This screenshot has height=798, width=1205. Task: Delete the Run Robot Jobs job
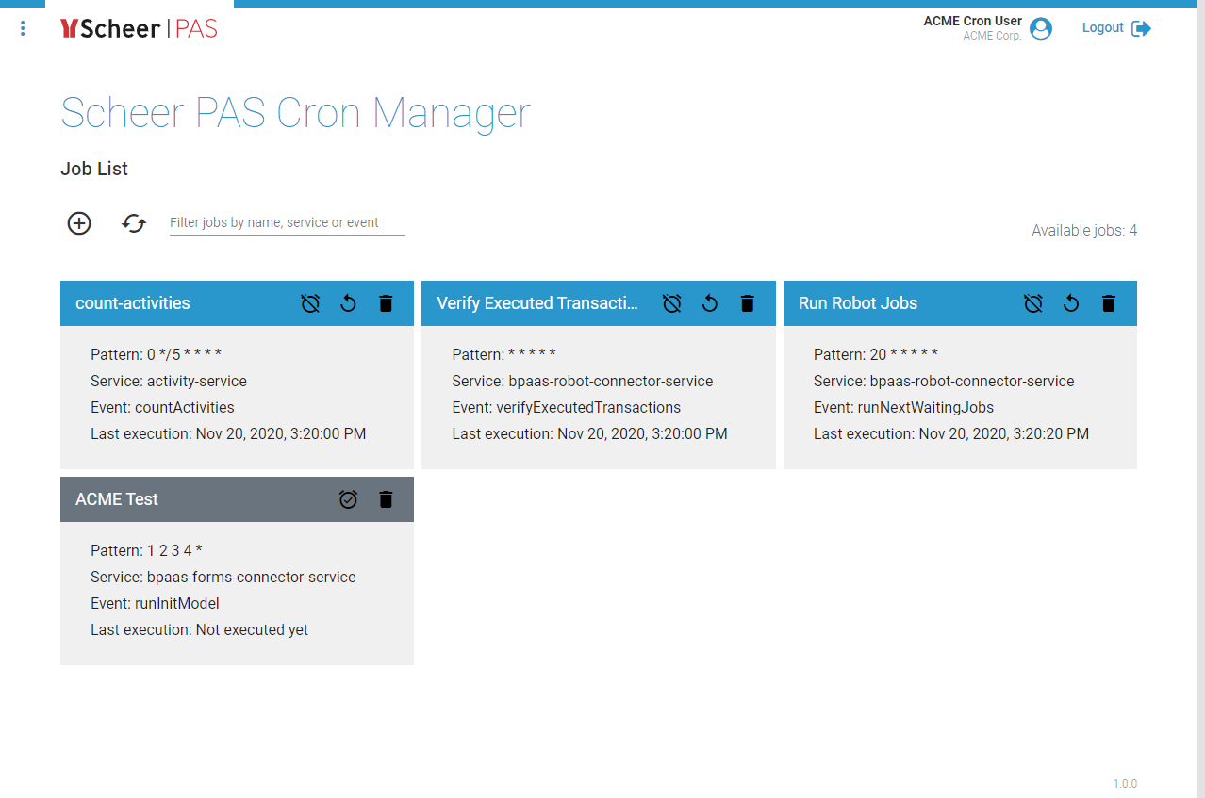tap(1109, 303)
